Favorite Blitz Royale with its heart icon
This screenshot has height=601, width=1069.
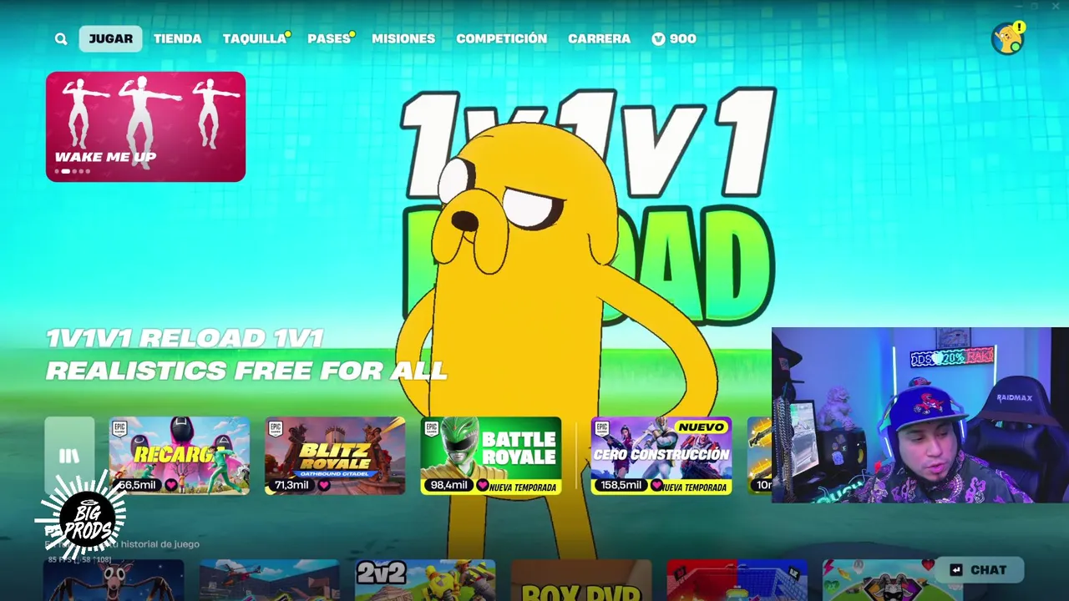pos(324,485)
